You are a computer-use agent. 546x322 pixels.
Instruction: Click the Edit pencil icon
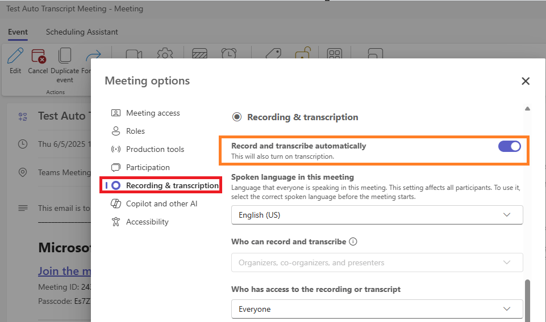[x=16, y=57]
